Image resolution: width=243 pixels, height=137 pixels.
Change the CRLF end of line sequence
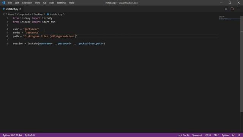coord(216,135)
